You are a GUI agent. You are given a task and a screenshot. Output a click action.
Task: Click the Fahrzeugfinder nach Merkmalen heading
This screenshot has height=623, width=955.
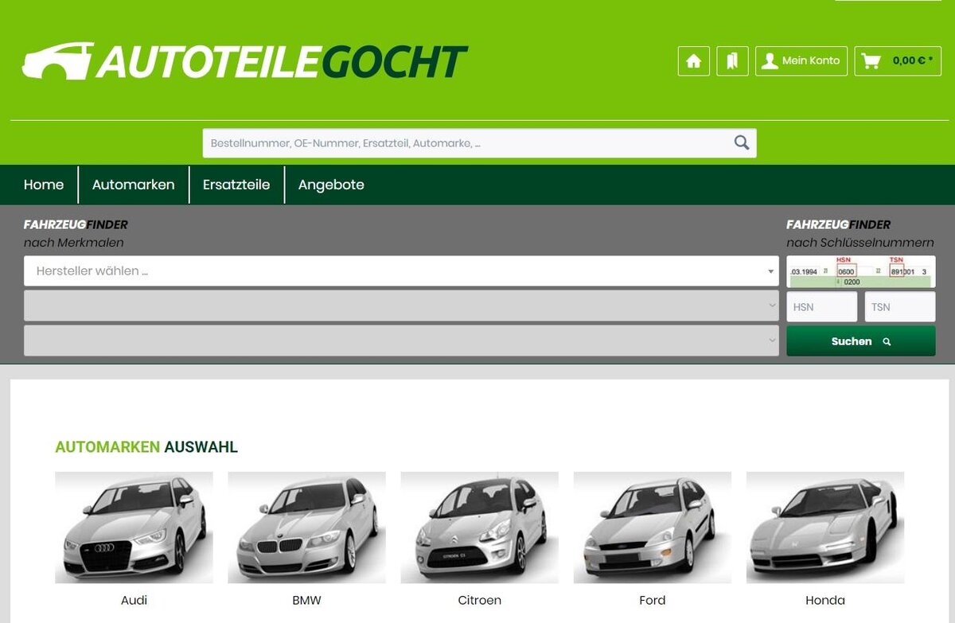[x=76, y=234]
